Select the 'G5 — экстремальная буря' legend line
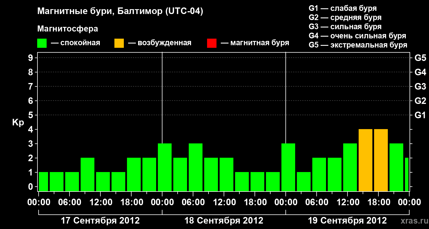 [x=358, y=45]
